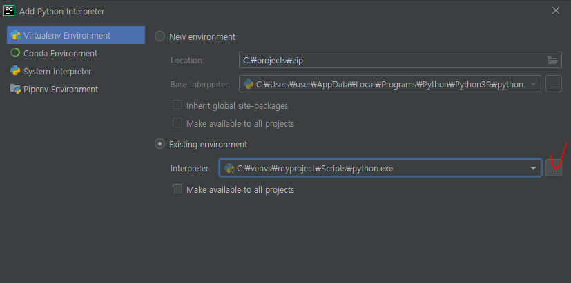Click the Python icon in Interpreter field

pyautogui.click(x=229, y=168)
